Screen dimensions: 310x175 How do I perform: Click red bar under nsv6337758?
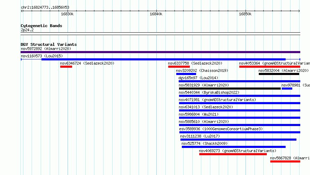(179, 67)
